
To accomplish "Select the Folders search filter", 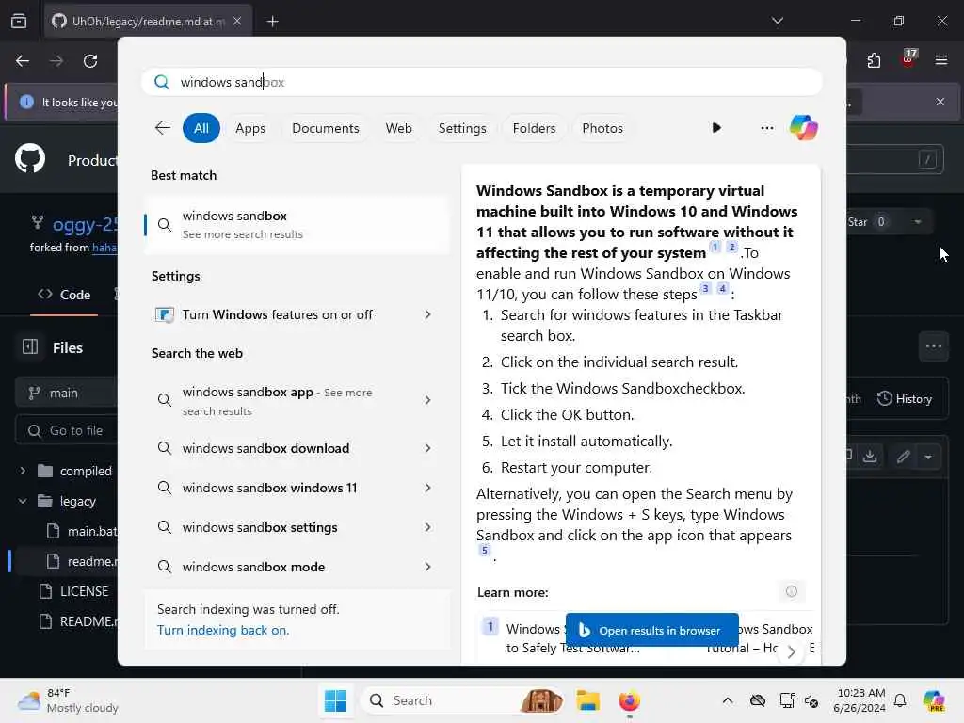I will [534, 128].
